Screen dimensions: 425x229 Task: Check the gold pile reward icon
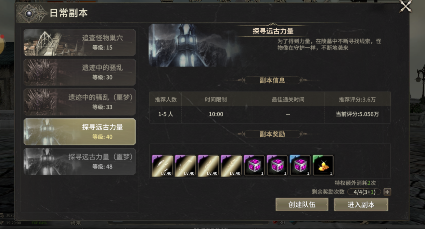coord(323,166)
